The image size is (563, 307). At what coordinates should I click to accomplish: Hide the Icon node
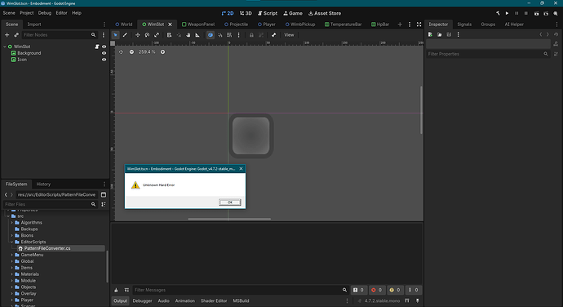[x=104, y=60]
